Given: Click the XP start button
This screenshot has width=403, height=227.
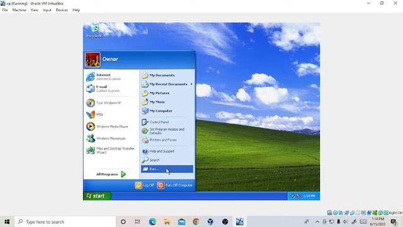Looking at the screenshot, I should click(97, 196).
